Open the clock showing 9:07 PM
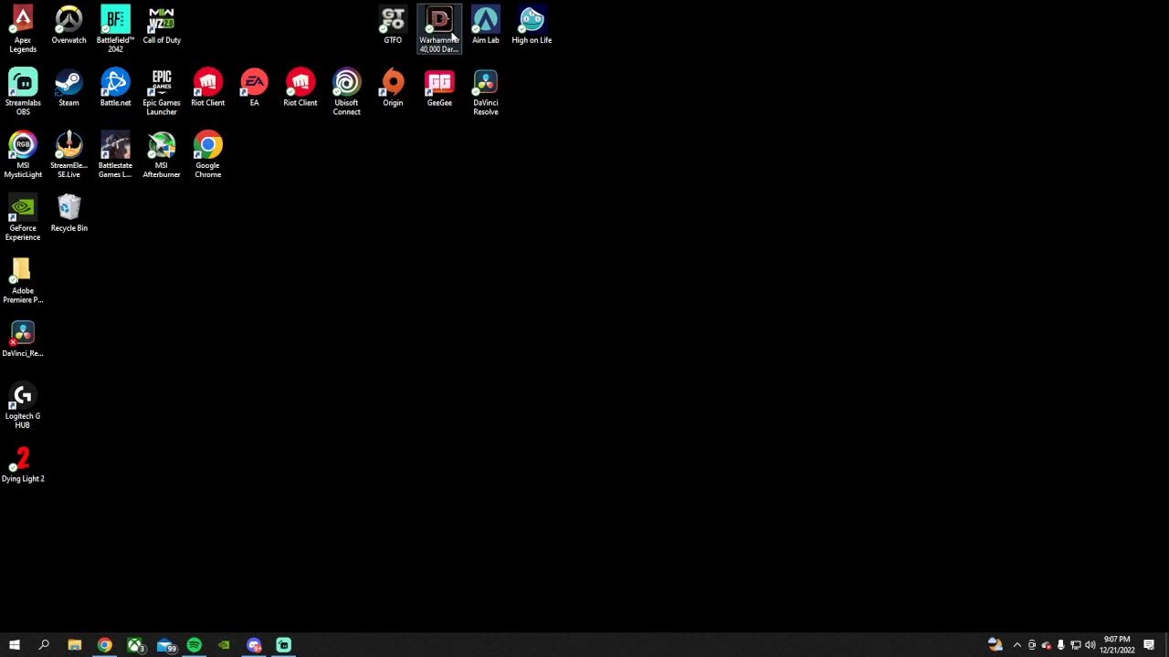This screenshot has height=657, width=1169. tap(1117, 645)
